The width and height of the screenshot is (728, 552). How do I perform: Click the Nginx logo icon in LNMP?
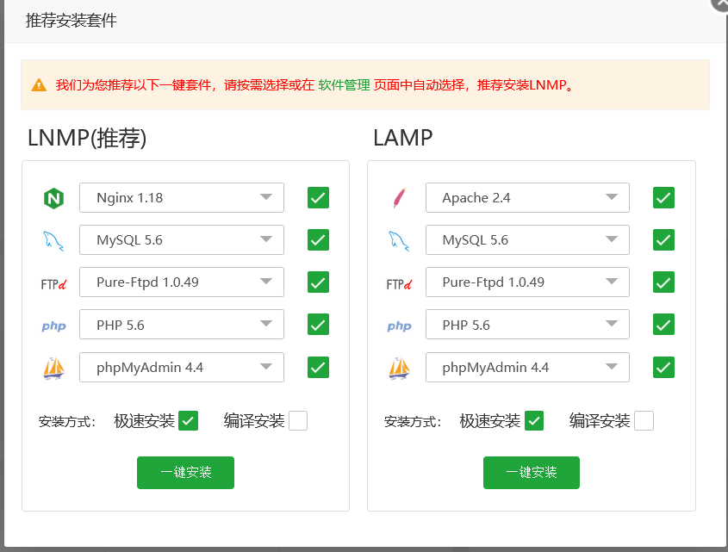point(54,198)
